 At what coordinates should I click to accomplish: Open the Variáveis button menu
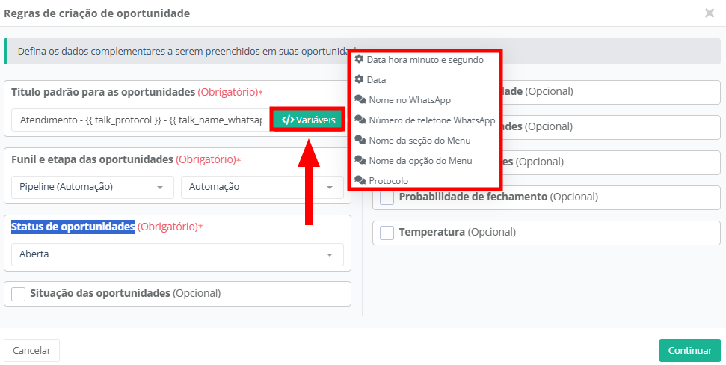click(x=308, y=120)
